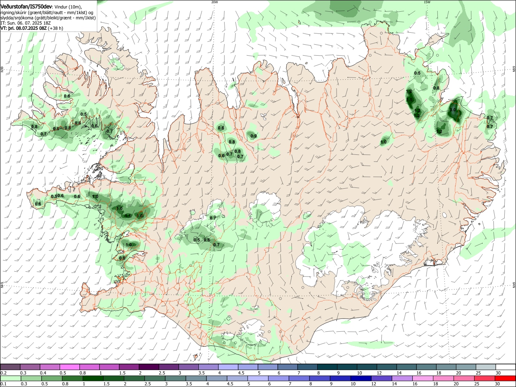This screenshot has height=387, width=516.
Task: Click the '1.1' precipitation value on the map
Action: [x=128, y=216]
